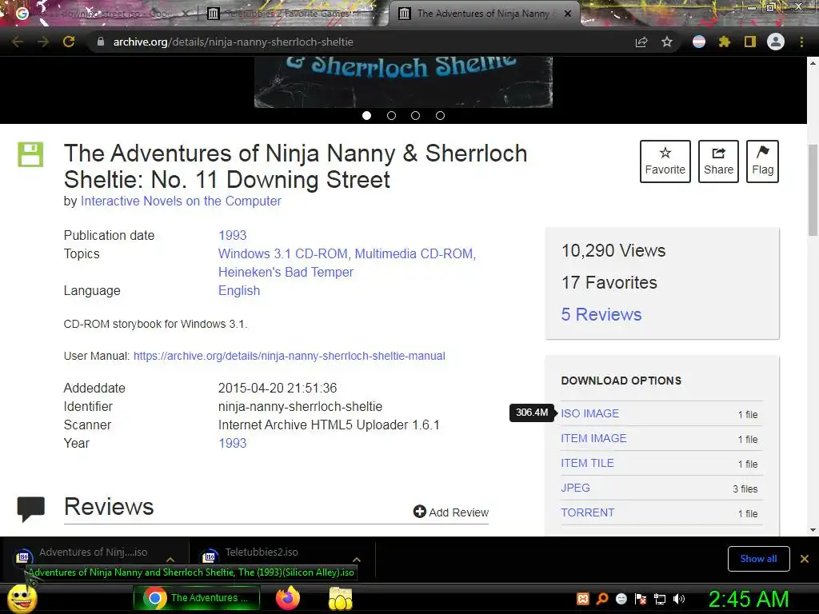
Task: Click the Share button
Action: point(719,161)
